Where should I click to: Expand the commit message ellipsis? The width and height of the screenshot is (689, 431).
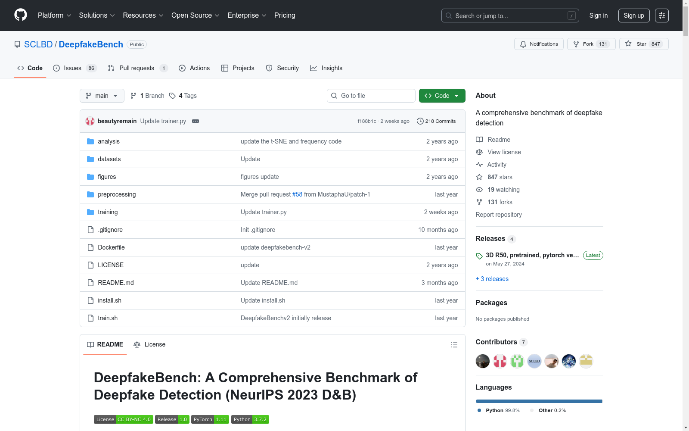(196, 121)
